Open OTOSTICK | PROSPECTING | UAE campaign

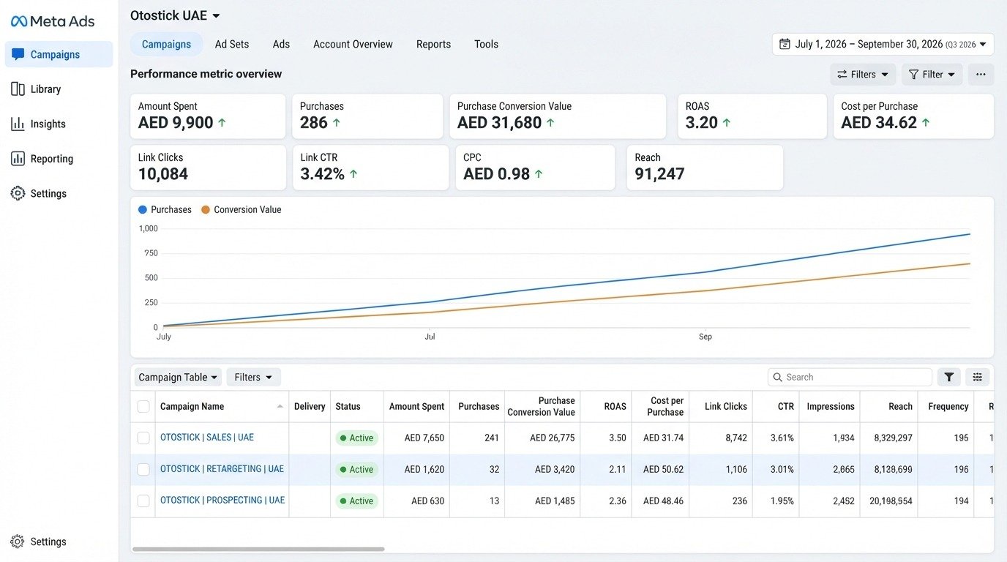(x=222, y=500)
